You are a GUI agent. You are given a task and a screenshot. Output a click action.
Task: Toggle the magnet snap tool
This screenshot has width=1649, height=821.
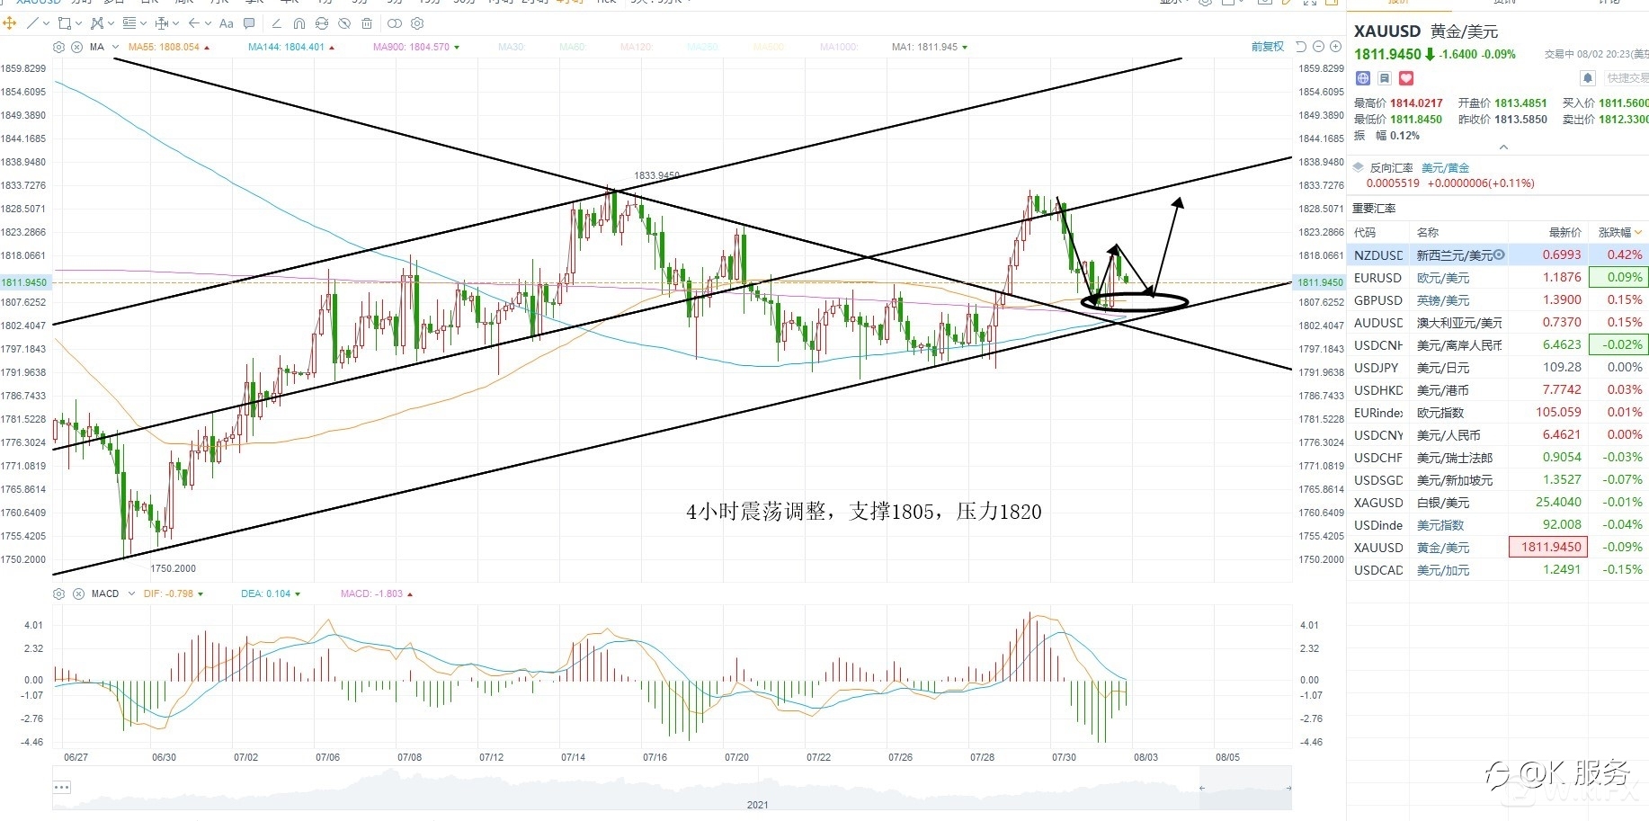[299, 23]
